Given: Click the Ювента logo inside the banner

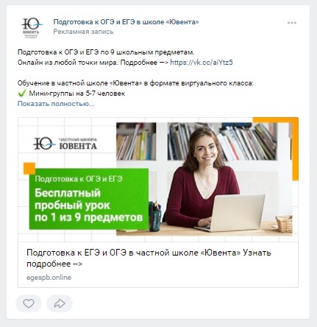Looking at the screenshot, I should (x=65, y=144).
